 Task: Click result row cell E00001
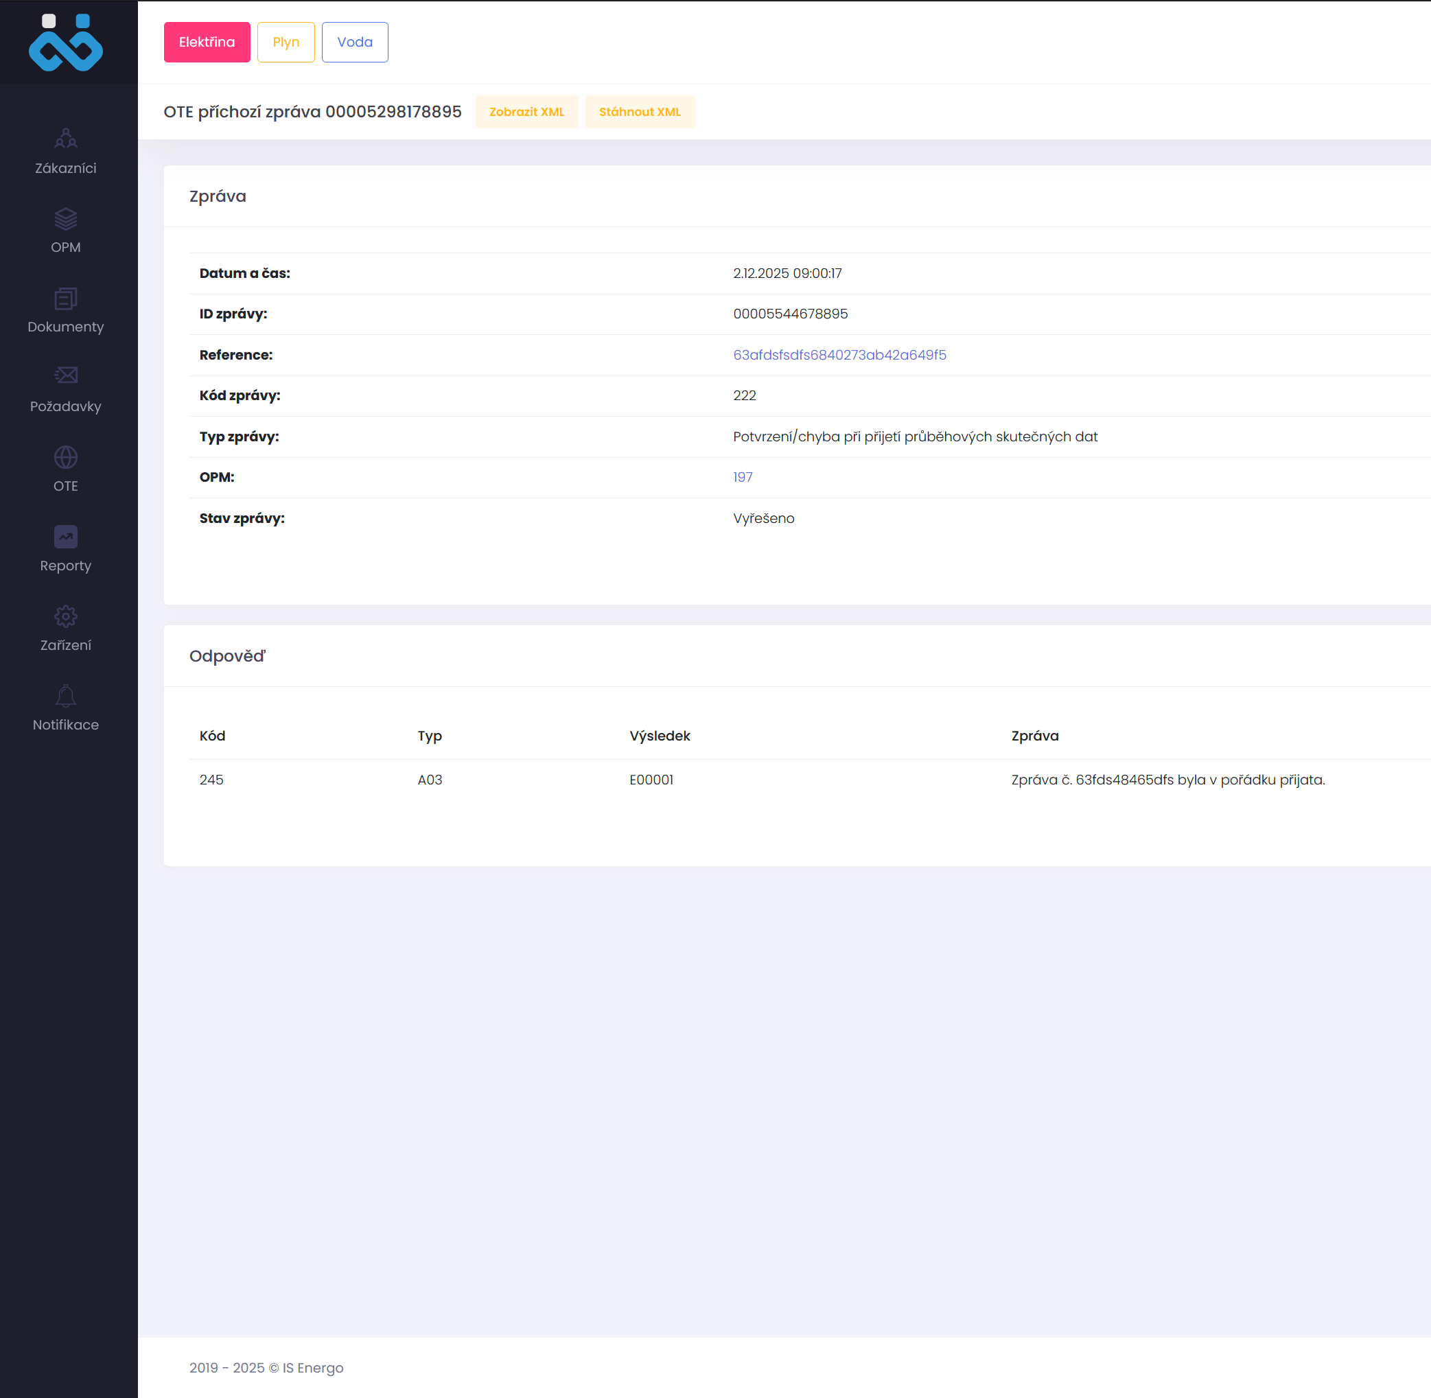click(651, 780)
